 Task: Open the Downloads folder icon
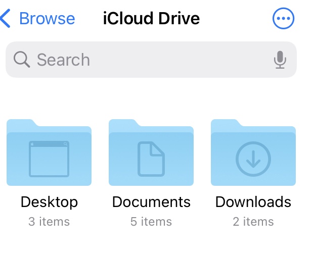tap(253, 152)
